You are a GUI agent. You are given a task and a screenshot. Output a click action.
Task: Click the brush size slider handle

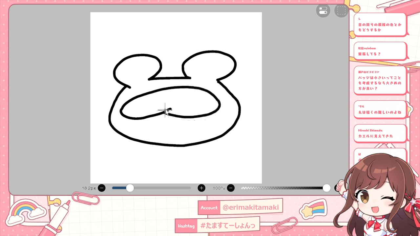130,188
